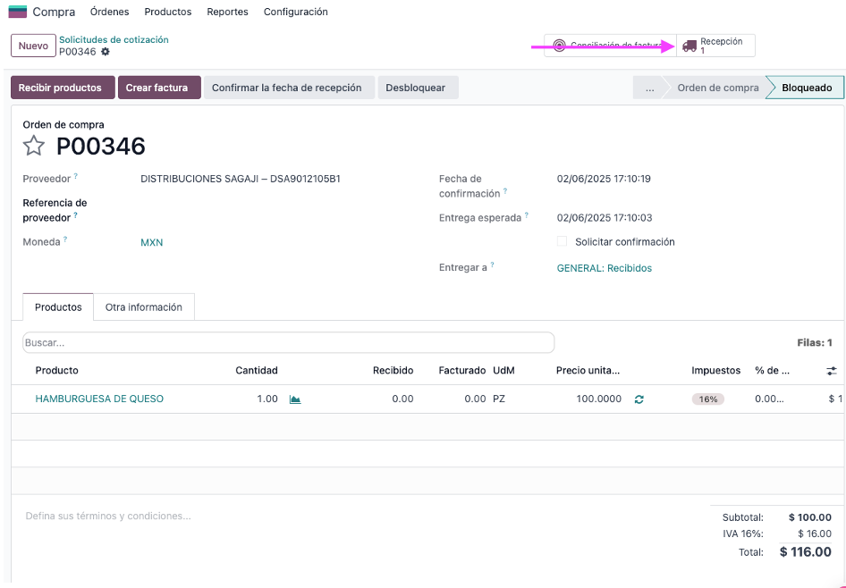Open the forecast chart icon beside quantity
846x588 pixels.
click(295, 399)
